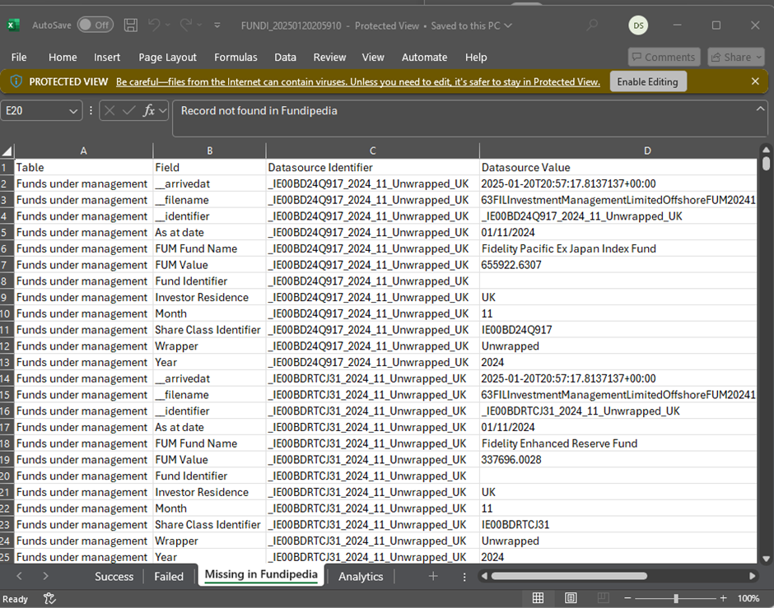The width and height of the screenshot is (774, 608).
Task: Open Customize Quick Access Toolbar dropdown
Action: click(217, 26)
